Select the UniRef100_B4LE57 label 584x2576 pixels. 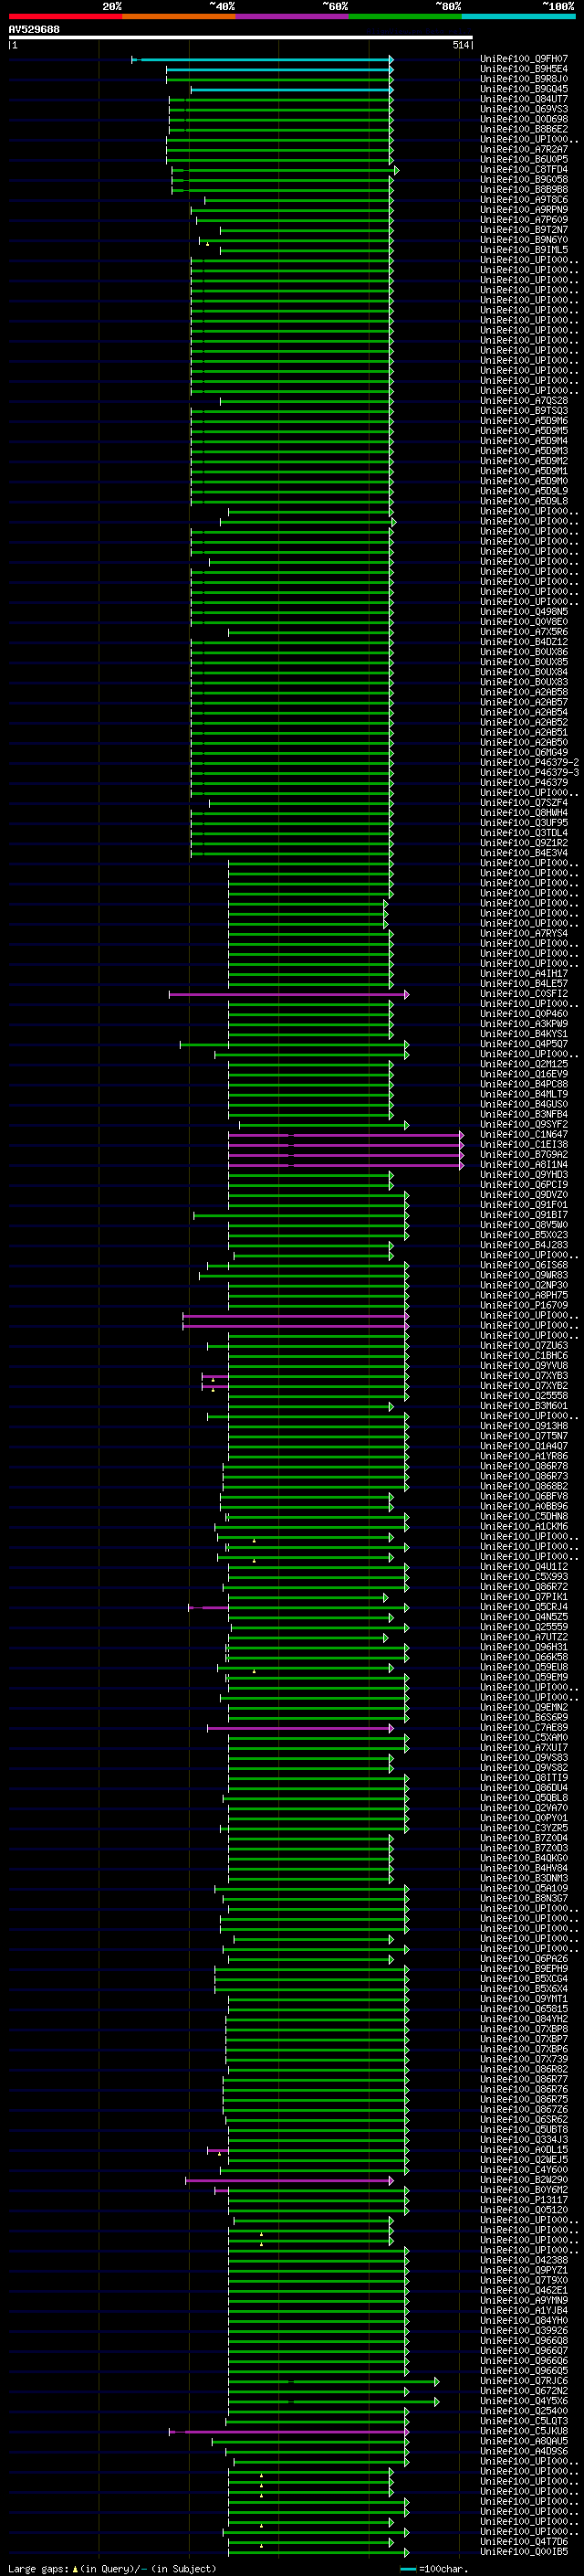(524, 984)
